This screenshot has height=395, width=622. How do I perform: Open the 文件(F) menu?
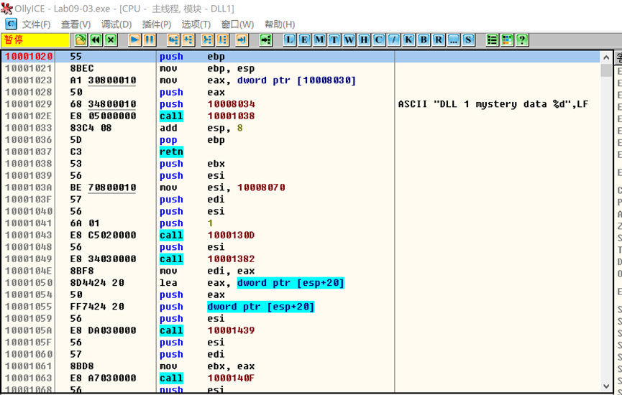pos(36,24)
